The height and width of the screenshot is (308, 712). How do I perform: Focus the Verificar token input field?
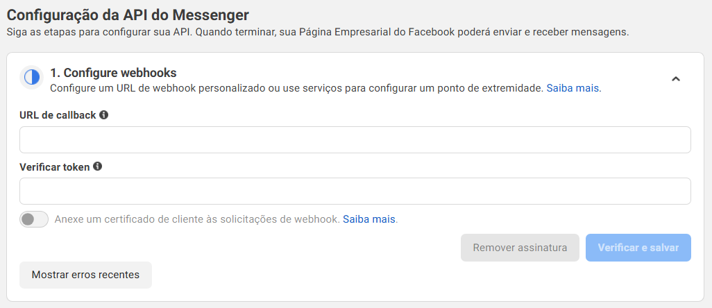[355, 191]
